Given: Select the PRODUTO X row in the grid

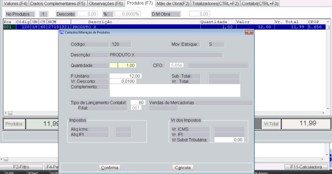Looking at the screenshot, I should [x=133, y=27].
